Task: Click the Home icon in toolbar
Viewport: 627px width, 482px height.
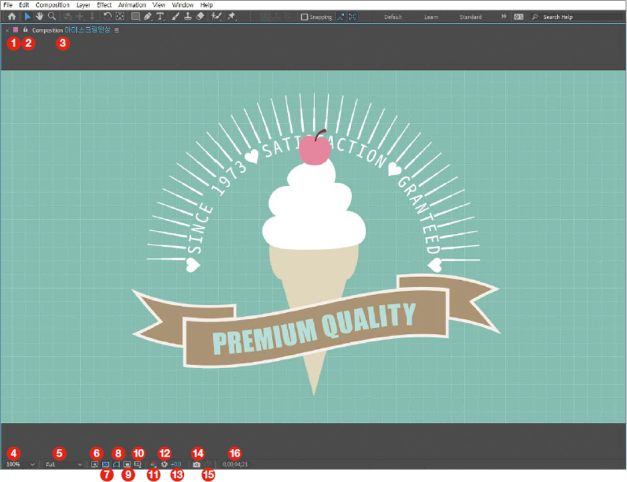Action: [x=12, y=16]
